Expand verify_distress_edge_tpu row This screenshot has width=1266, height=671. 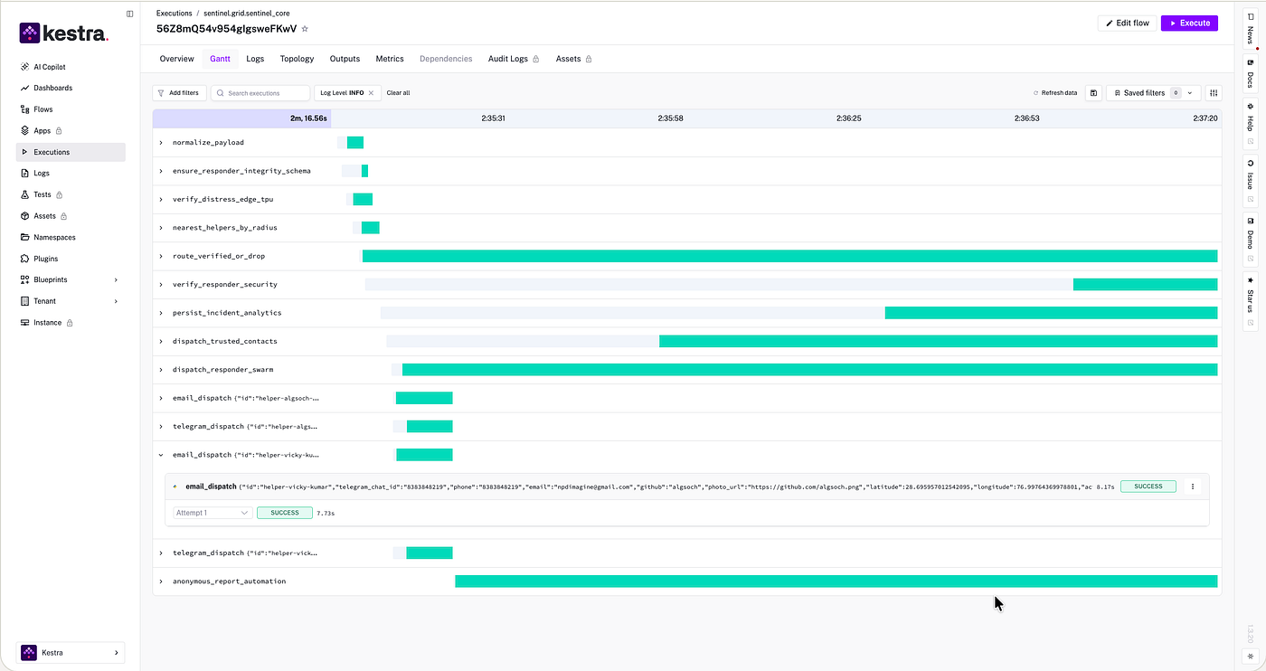(x=161, y=199)
